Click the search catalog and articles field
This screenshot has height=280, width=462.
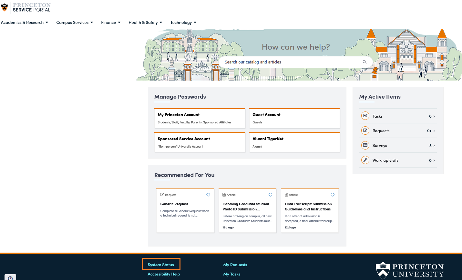(x=296, y=62)
